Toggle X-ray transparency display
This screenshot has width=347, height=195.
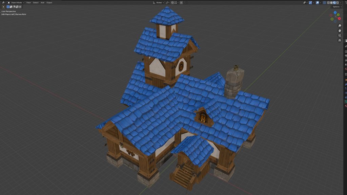[324, 2]
